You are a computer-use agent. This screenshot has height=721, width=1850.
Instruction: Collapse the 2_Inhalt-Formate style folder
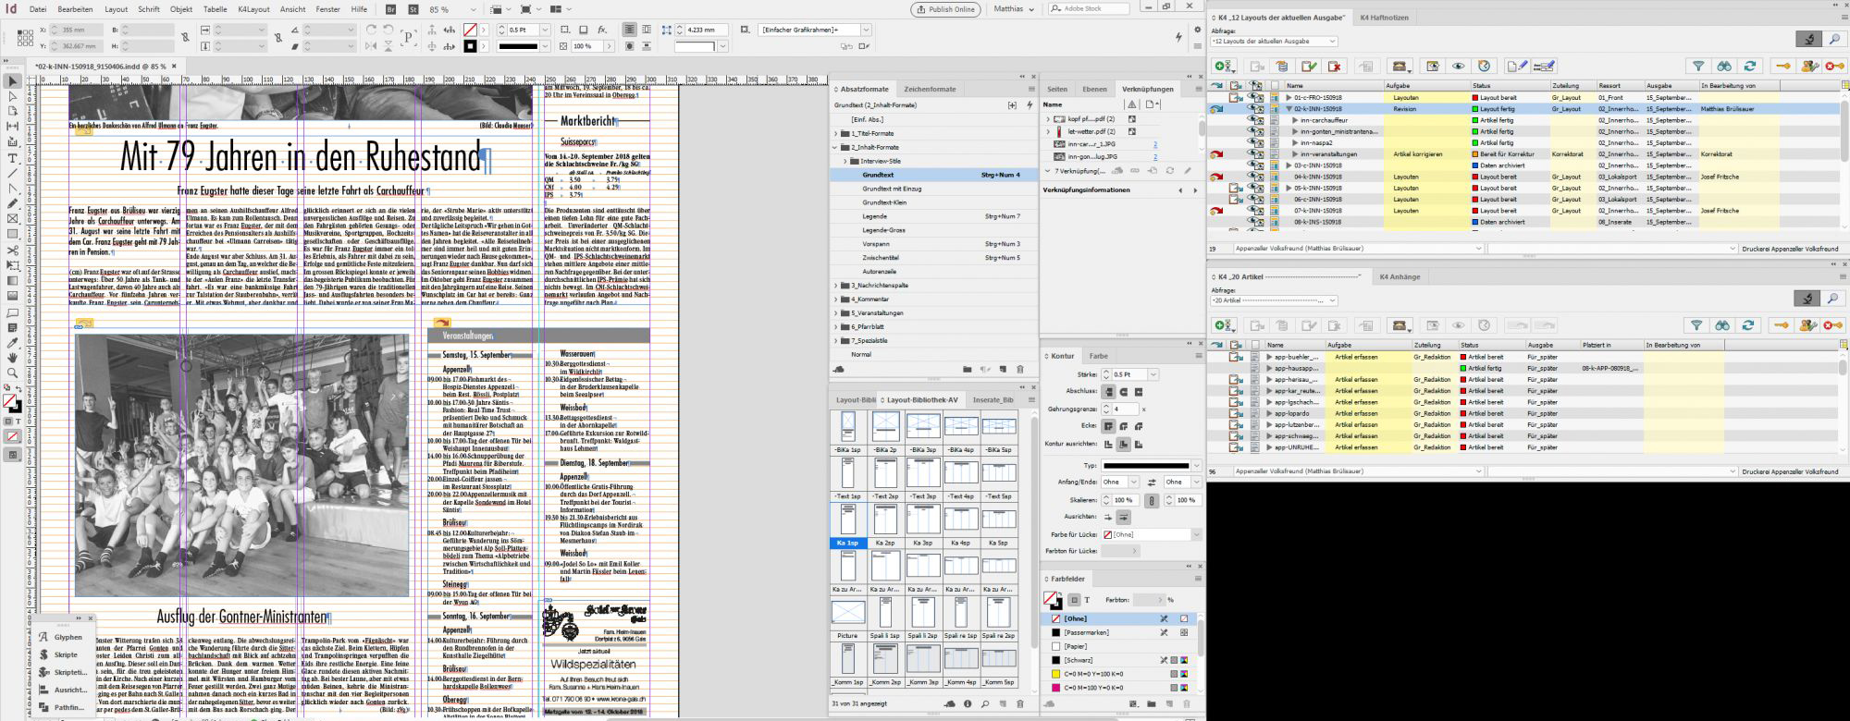pos(836,147)
